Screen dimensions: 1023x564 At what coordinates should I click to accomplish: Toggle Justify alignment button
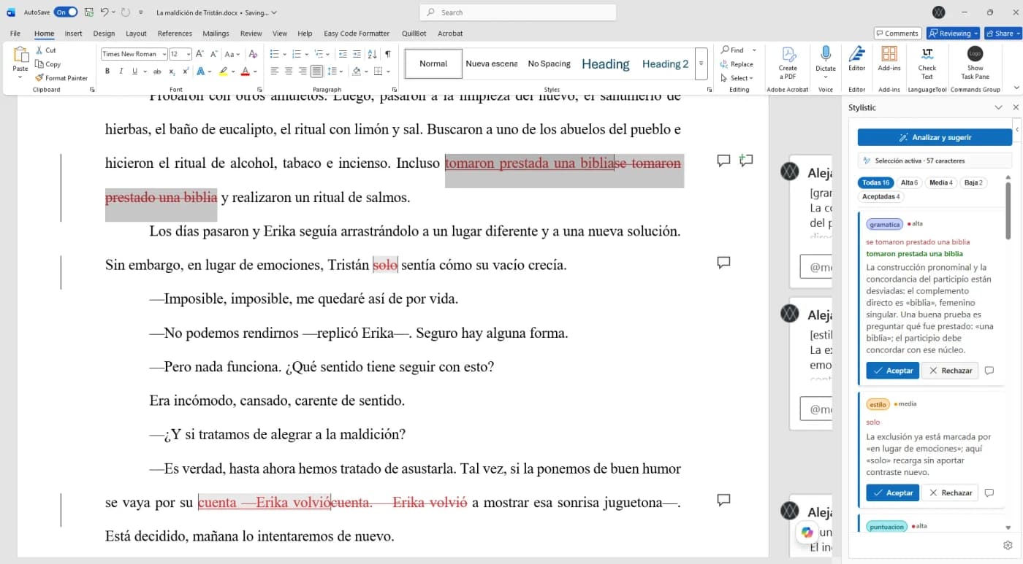316,72
